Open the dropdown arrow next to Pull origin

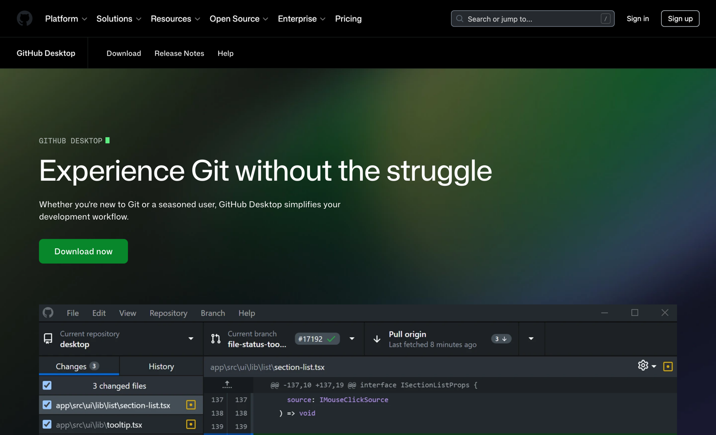pyautogui.click(x=531, y=339)
